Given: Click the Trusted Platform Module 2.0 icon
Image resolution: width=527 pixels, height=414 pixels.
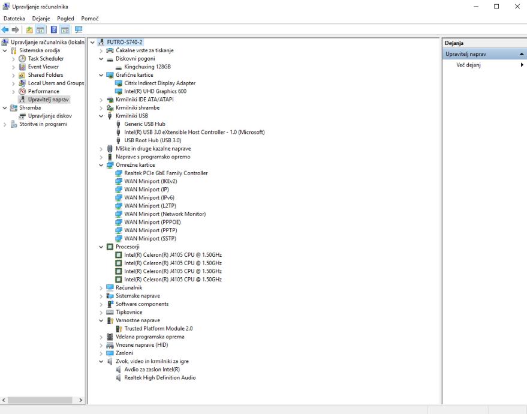Looking at the screenshot, I should 119,329.
